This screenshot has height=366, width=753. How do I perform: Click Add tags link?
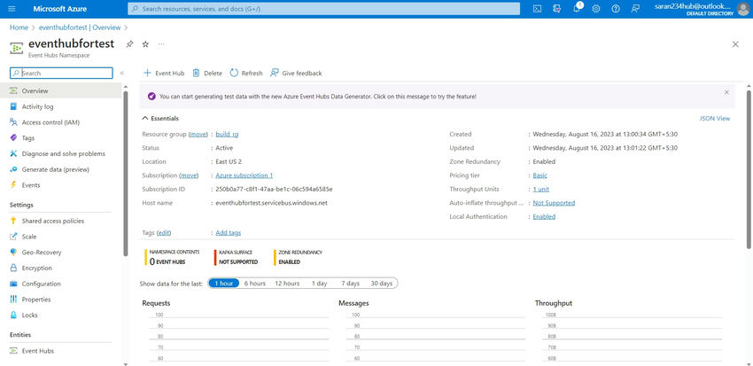(x=228, y=232)
